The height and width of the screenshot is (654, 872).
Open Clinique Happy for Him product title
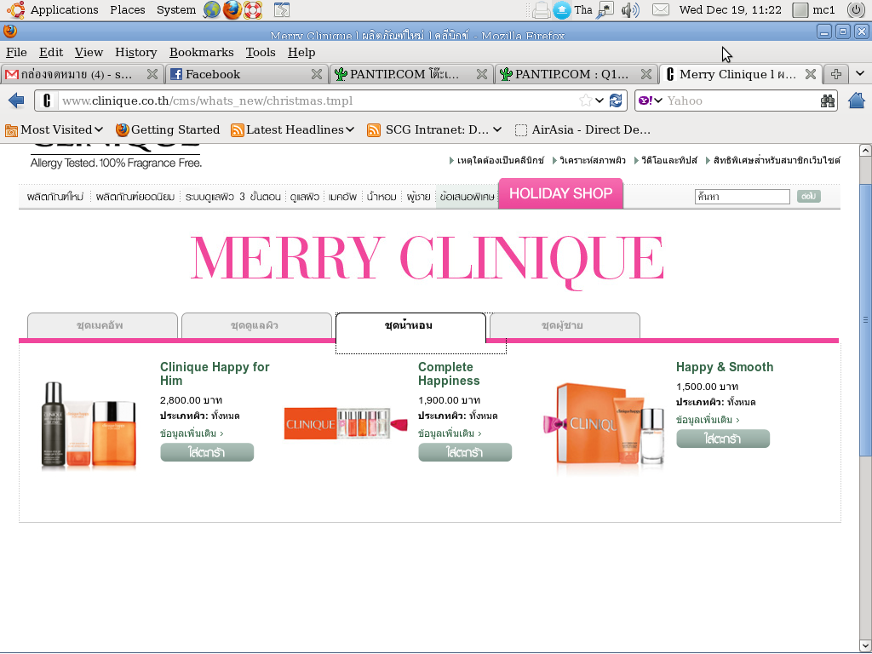215,374
